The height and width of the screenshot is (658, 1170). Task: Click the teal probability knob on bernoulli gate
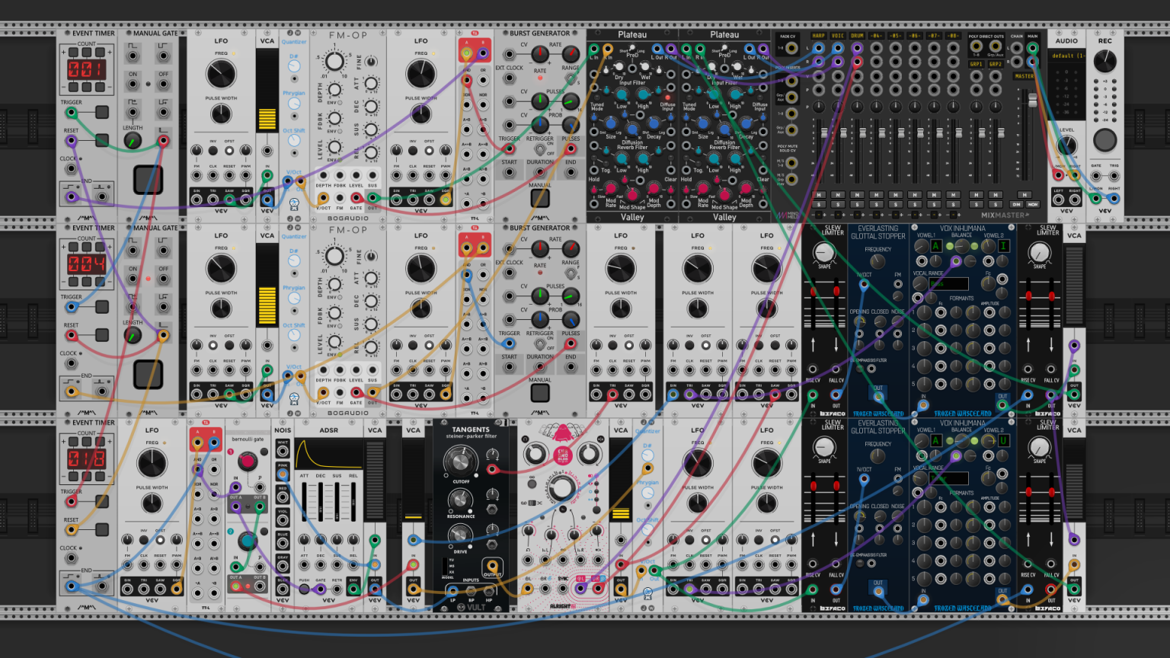pos(247,541)
